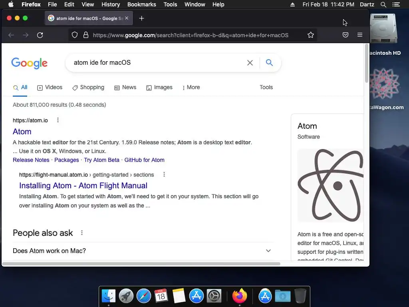This screenshot has height=307, width=409.
Task: Click the magnifier search button
Action: point(269,63)
